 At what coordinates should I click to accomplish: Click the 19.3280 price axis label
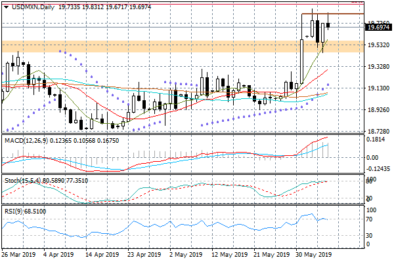coord(378,67)
